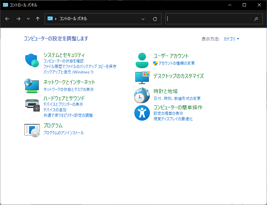Image resolution: width=267 pixels, height=205 pixels.
Task: Go back with the back arrow
Action: (7, 19)
